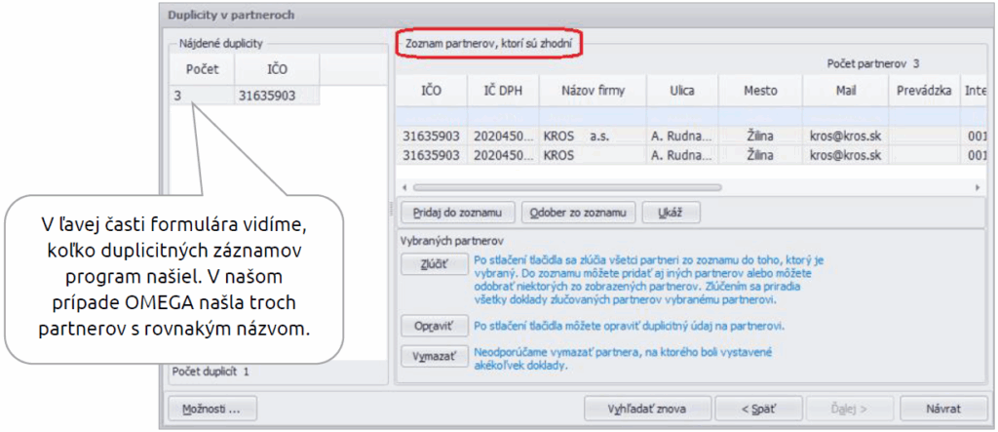Click left arrow of horizontal scrollbar
Viewport: 998px width, 432px height.
click(x=403, y=186)
